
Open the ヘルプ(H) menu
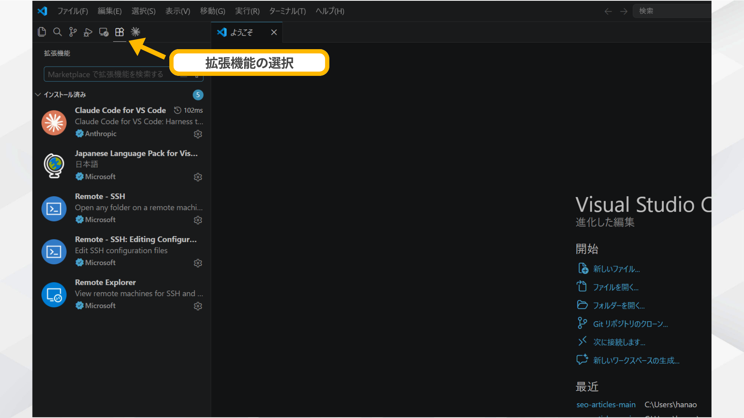(x=330, y=11)
